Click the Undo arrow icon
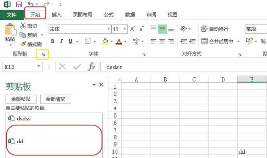The image size is (267, 158). tap(30, 4)
